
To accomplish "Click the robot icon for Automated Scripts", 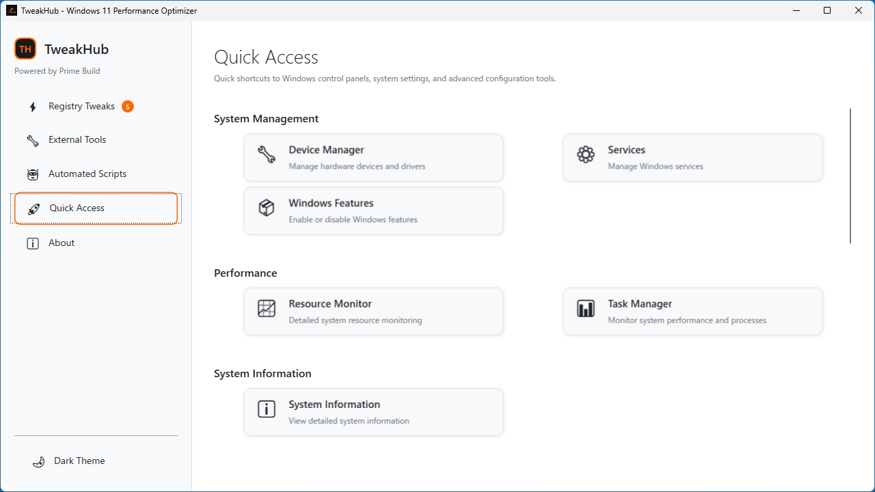I will click(33, 174).
